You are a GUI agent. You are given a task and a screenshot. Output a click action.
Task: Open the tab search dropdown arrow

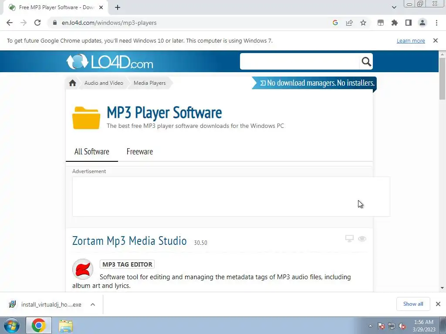point(394,7)
